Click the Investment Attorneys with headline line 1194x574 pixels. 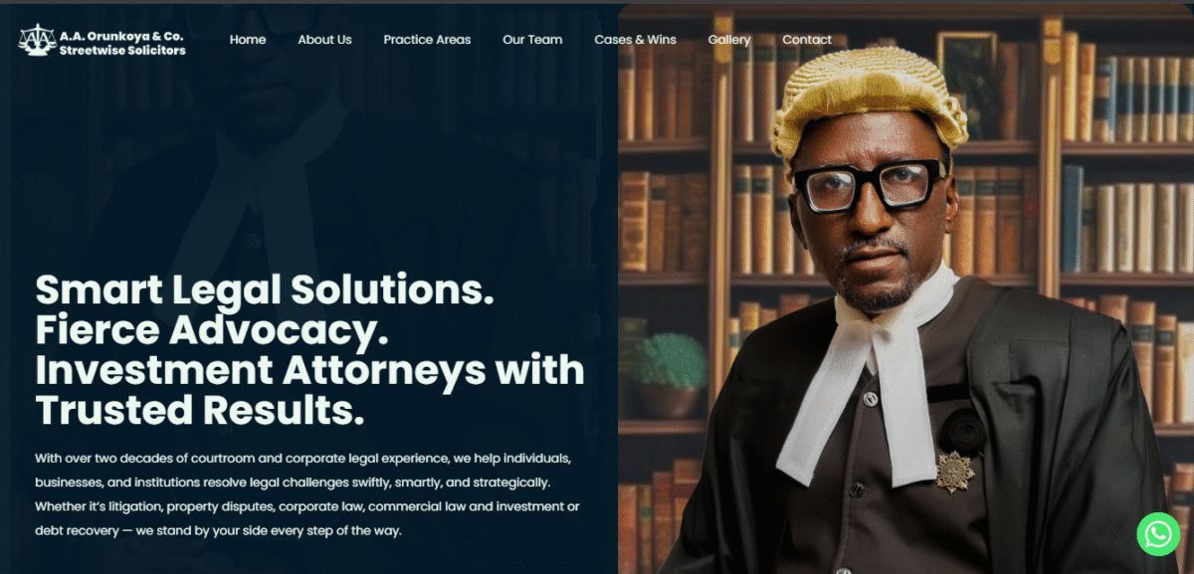pos(309,370)
